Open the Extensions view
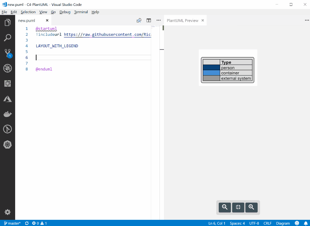310x226 pixels. (x=7, y=83)
